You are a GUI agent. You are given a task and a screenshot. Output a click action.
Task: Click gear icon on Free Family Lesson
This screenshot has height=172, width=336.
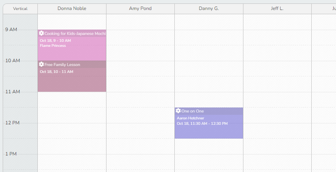[x=41, y=64]
